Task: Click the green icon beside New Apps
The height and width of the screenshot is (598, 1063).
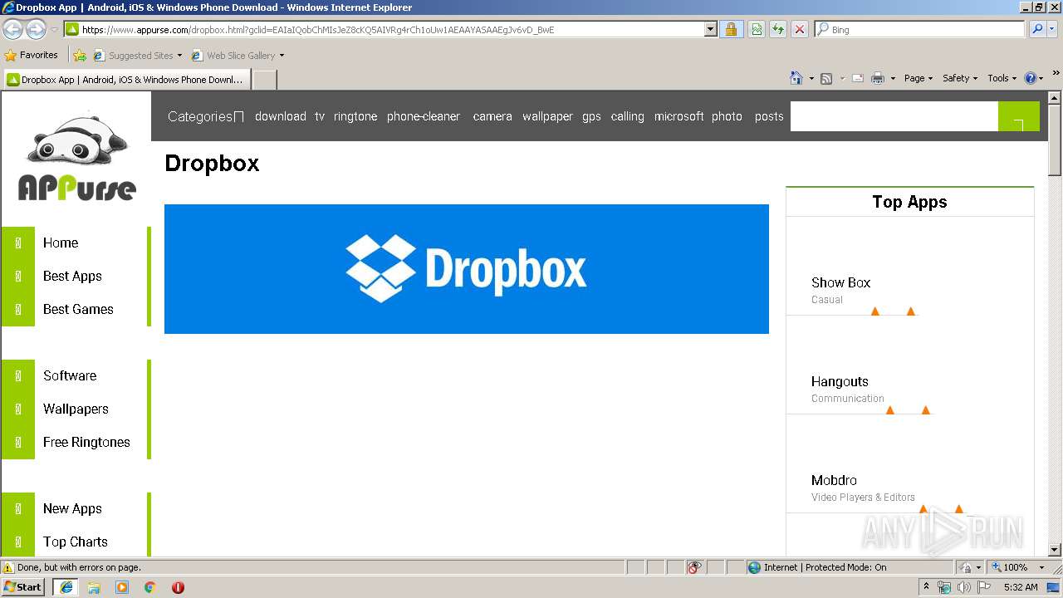Action: point(18,508)
